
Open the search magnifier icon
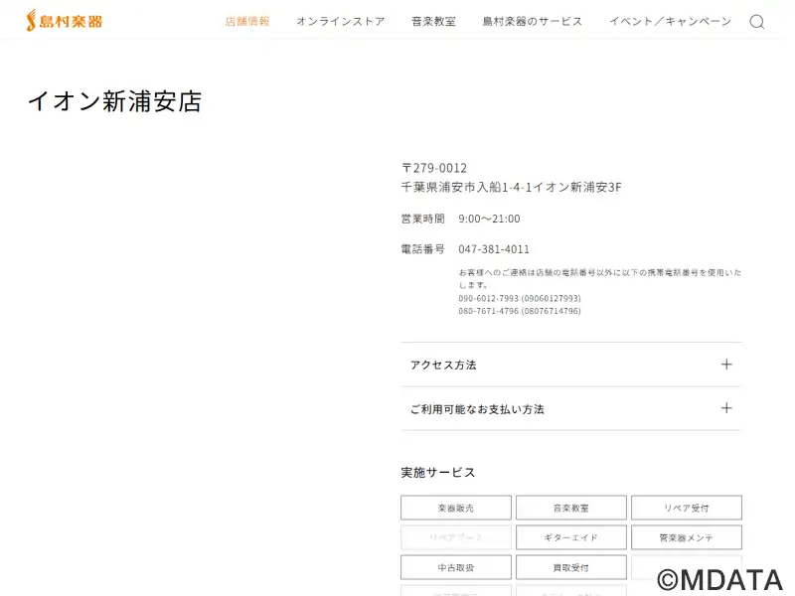pos(757,22)
